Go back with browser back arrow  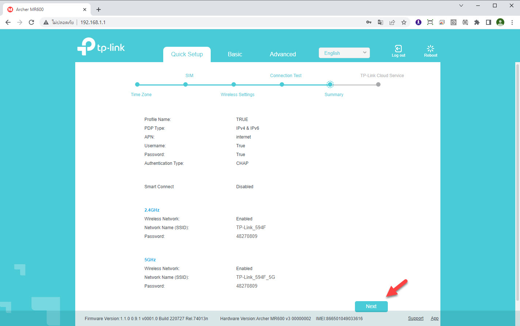coord(8,22)
